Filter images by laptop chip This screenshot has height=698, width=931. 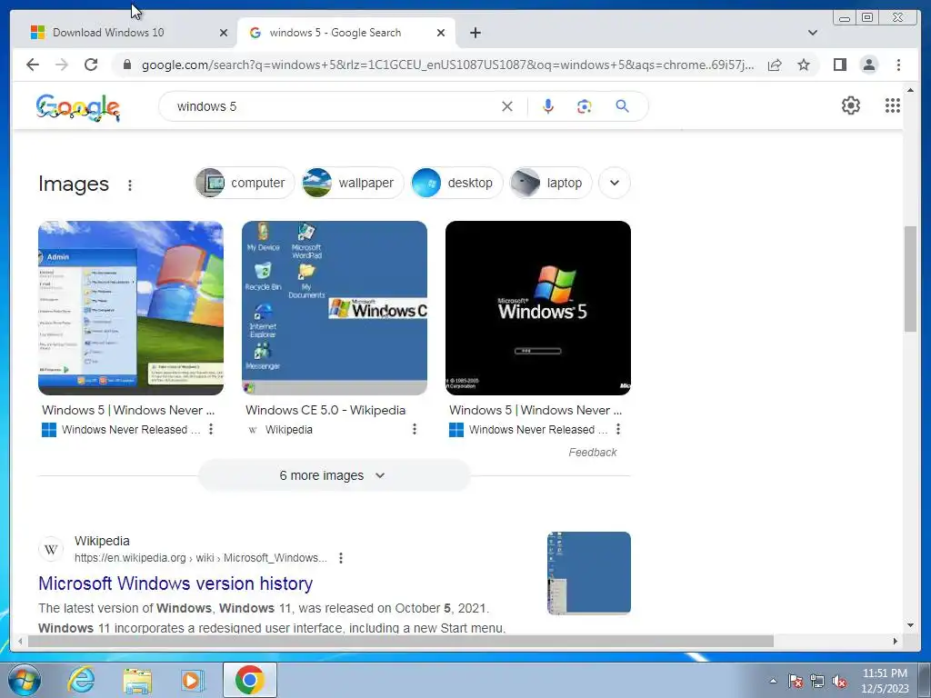tap(550, 183)
